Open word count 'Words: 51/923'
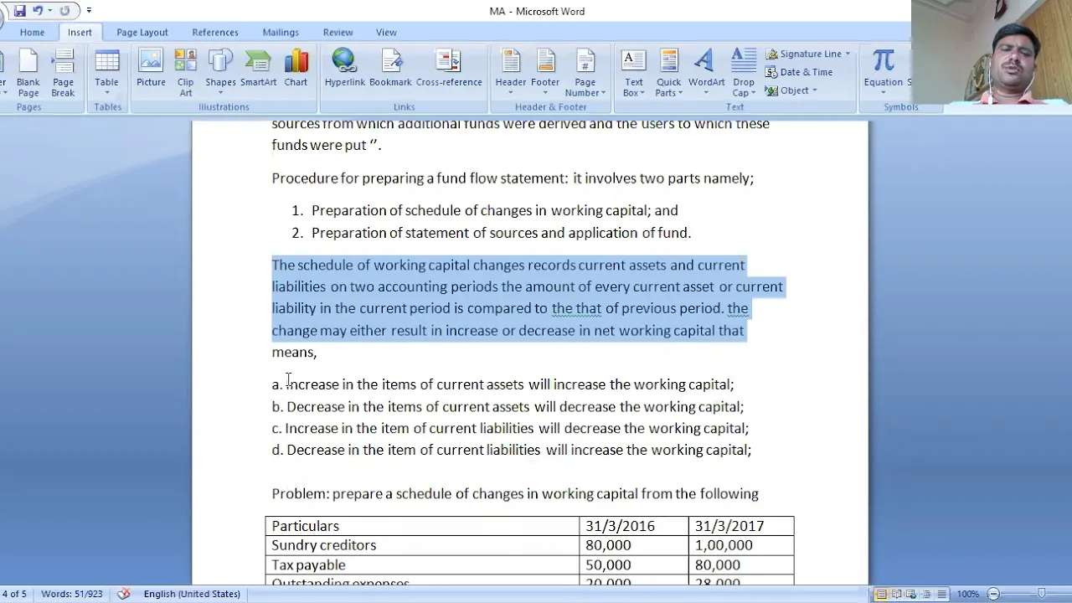The width and height of the screenshot is (1072, 603). [x=72, y=594]
